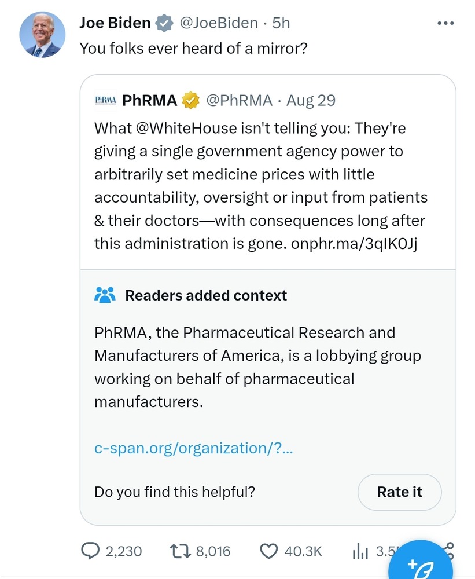Click the "You folks ever heard of a mirror?" text

pyautogui.click(x=193, y=48)
